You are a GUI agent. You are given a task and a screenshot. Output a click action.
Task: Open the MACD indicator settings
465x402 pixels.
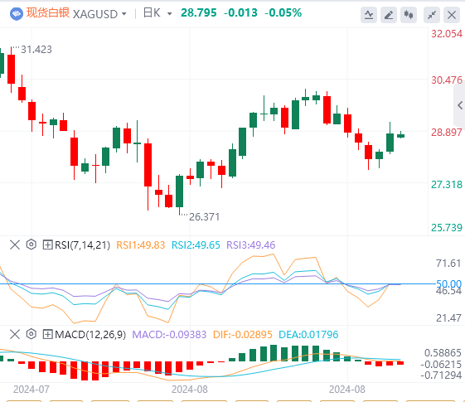point(31,334)
